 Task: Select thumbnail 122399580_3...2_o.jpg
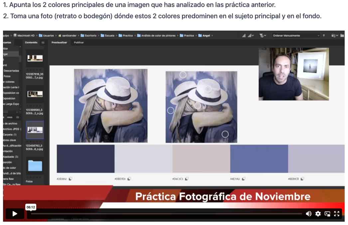click(x=35, y=94)
